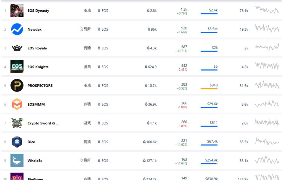
Task: Click the orange volume bar under $948
Action: 209,89
